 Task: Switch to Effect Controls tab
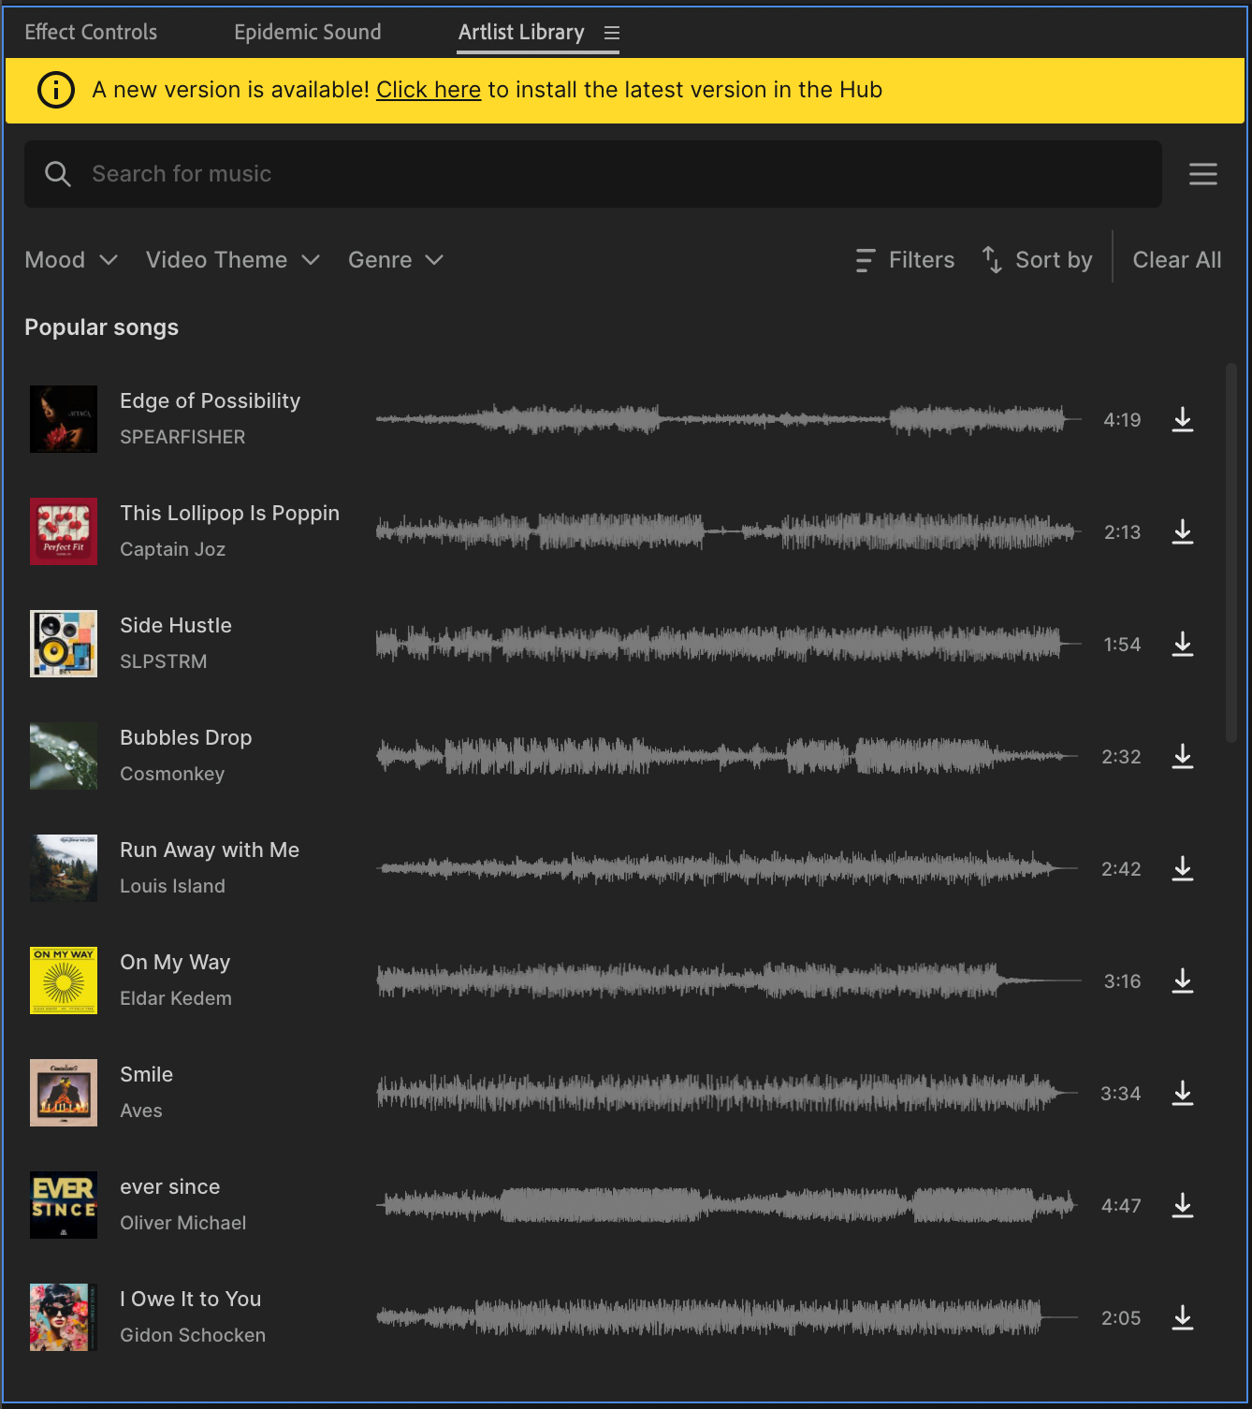tap(91, 32)
